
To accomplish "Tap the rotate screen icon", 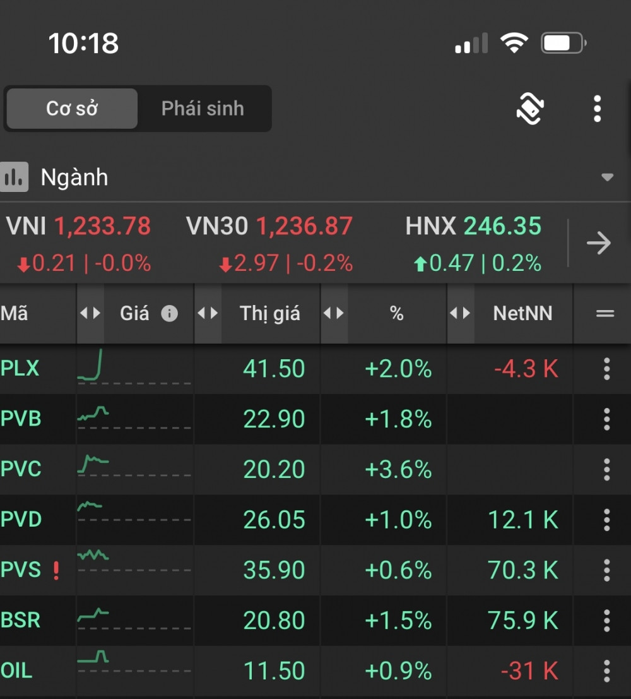I will (x=530, y=109).
